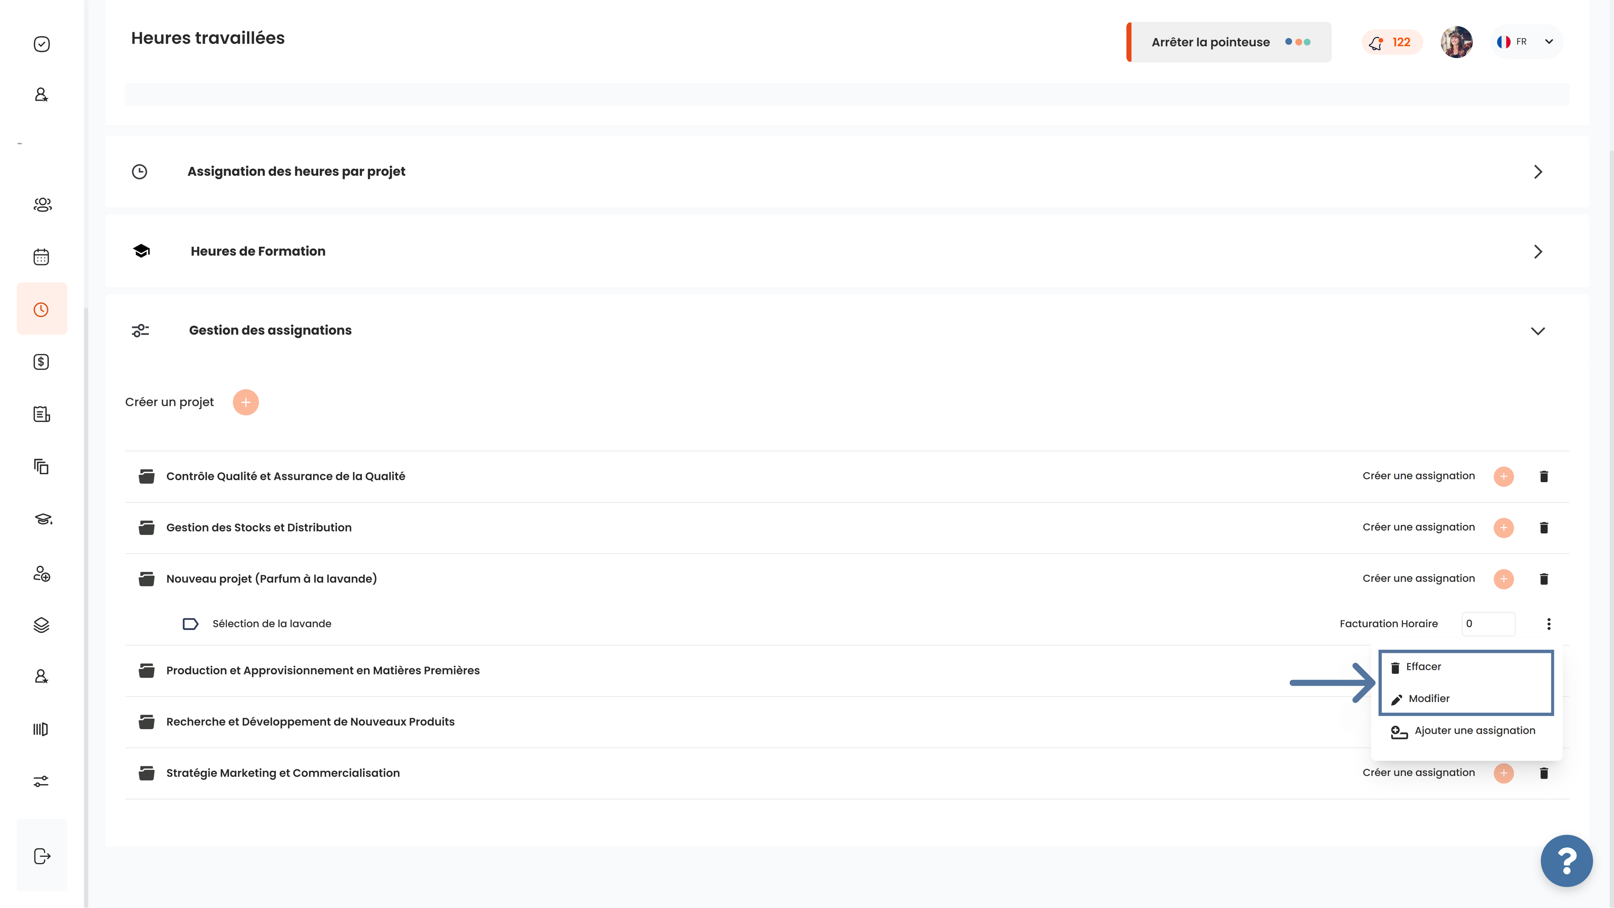Delete the Gestion des Stocks et Distribution project
Screen dimensions: 1614x908
pos(1544,528)
